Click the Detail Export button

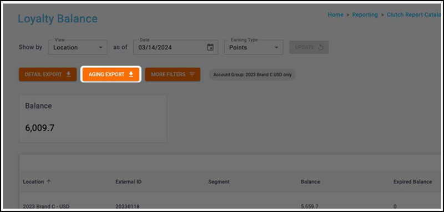point(48,74)
